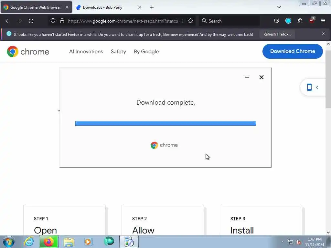
Task: Click the installer setup taskbar icon
Action: point(129,242)
